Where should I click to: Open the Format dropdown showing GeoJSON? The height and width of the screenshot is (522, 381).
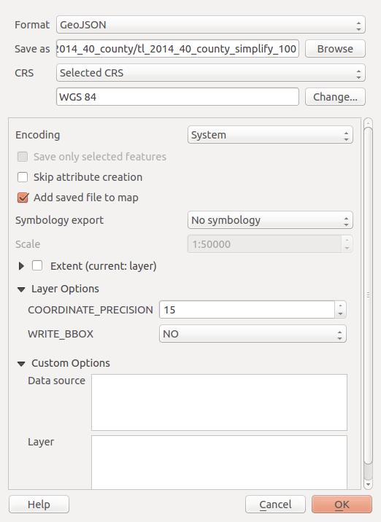pos(211,25)
